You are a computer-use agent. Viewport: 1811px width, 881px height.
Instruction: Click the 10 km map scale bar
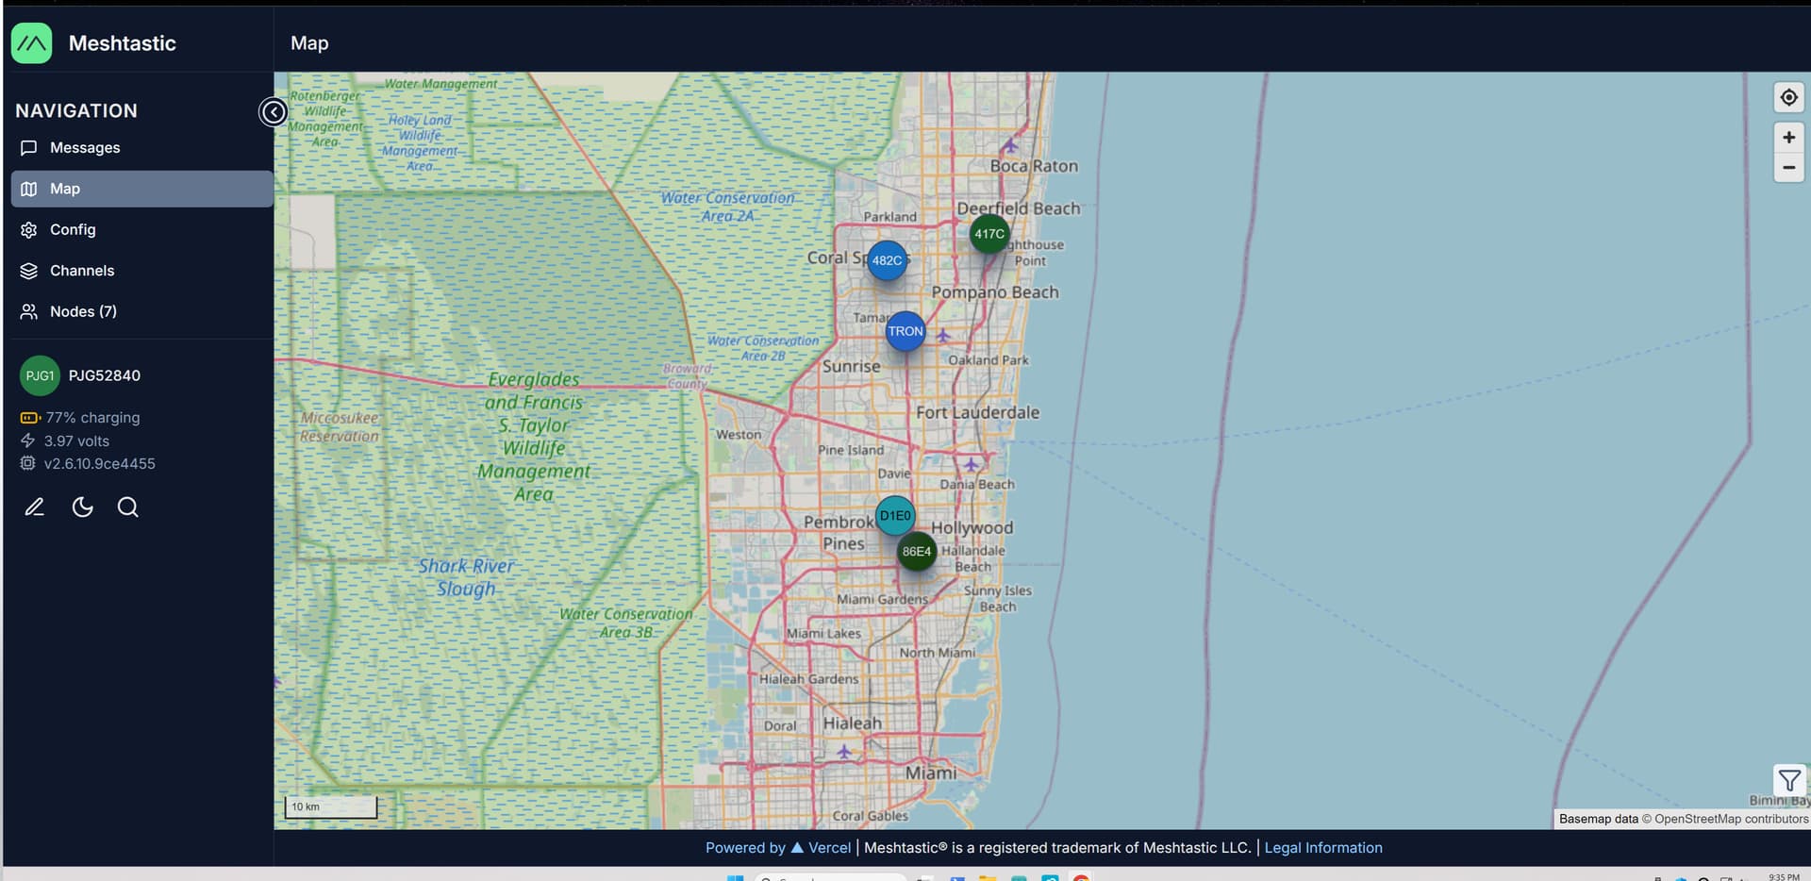pos(331,806)
